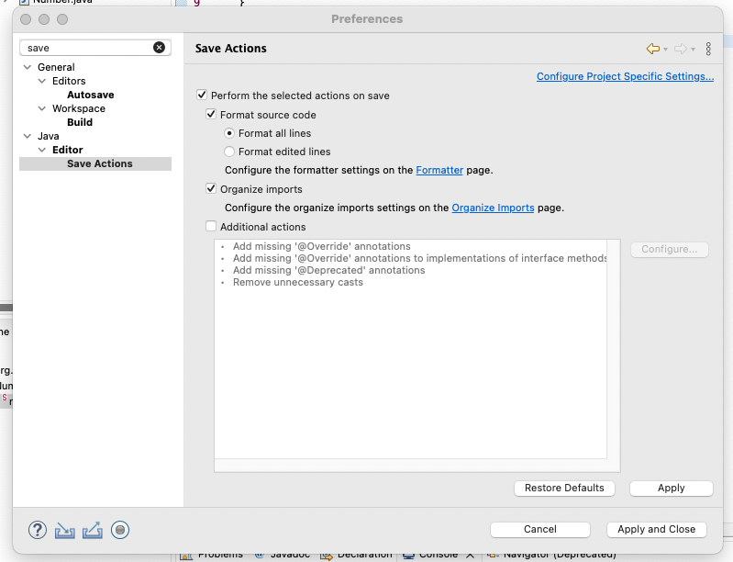This screenshot has width=733, height=562.
Task: Open the Formatter page link
Action: pyautogui.click(x=439, y=170)
